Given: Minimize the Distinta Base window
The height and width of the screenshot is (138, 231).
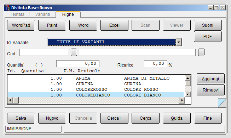Looking at the screenshot, I should (x=211, y=8).
